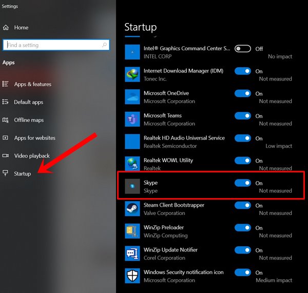Click the Skype app icon
308x293 pixels.
(132, 186)
